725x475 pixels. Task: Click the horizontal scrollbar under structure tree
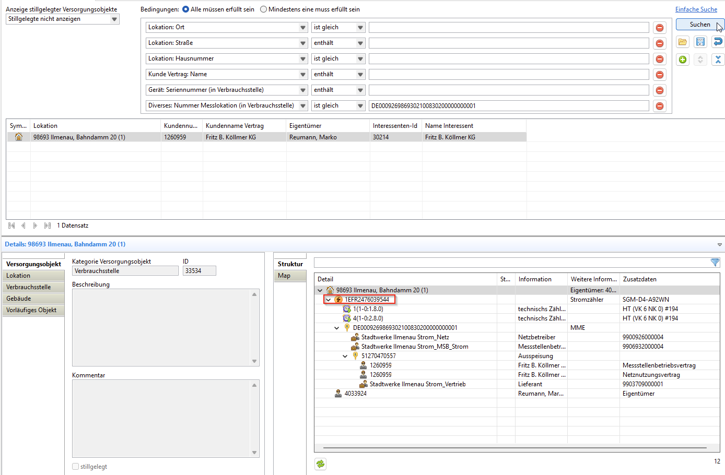[514, 448]
